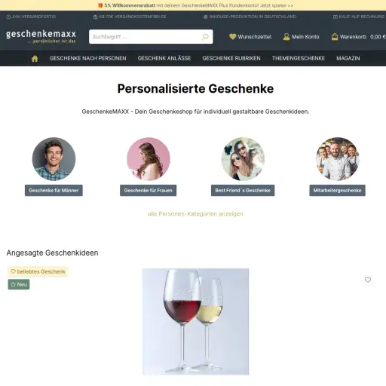The width and height of the screenshot is (386, 386).
Task: Click the geschenkemaxx logo
Action: pos(41,36)
